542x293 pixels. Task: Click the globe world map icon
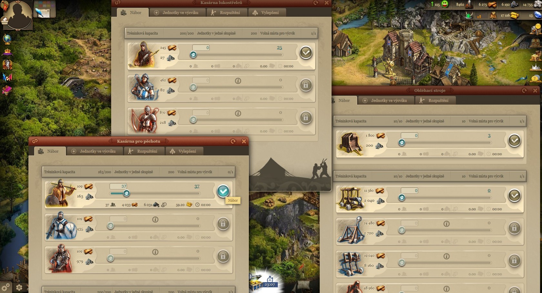(7, 39)
